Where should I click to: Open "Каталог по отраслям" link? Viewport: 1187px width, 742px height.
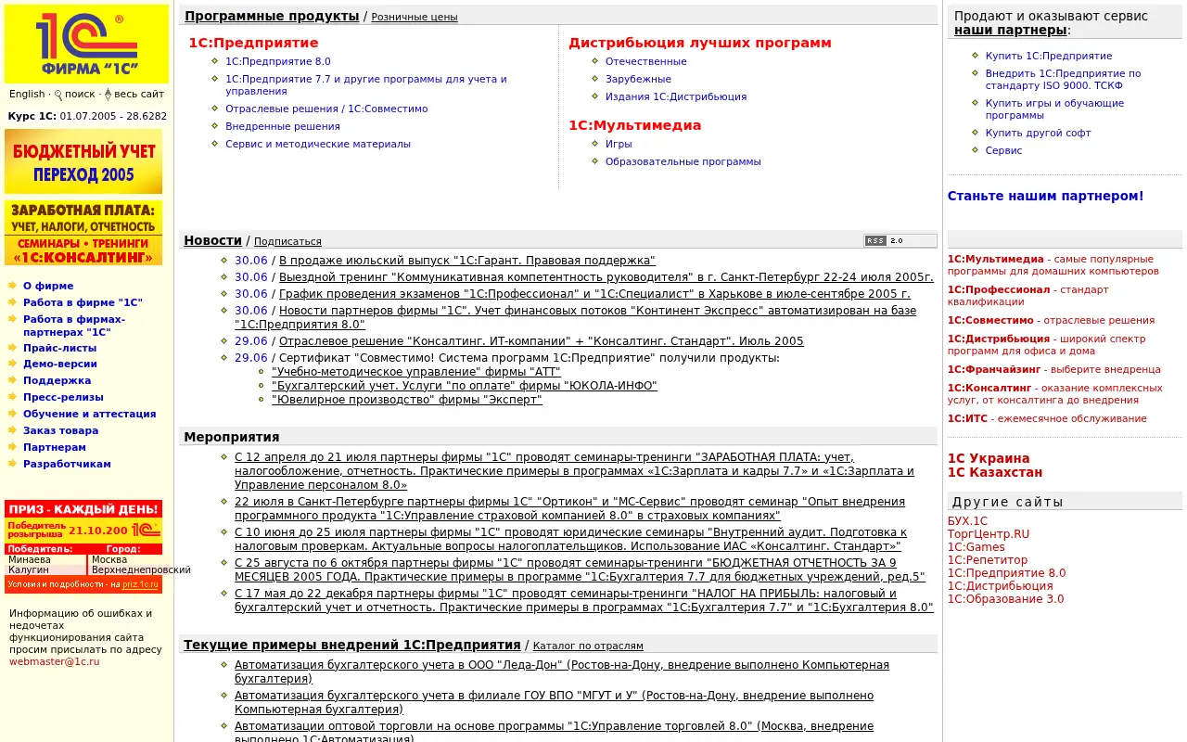pos(588,646)
